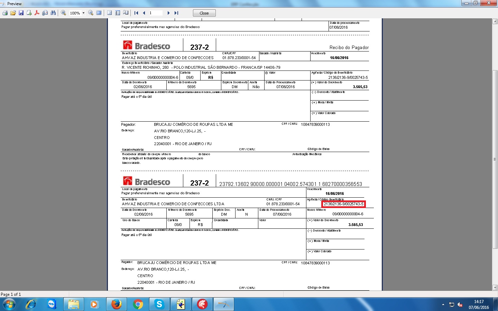Click the Close preview button
Image resolution: width=498 pixels, height=311 pixels.
pos(204,13)
